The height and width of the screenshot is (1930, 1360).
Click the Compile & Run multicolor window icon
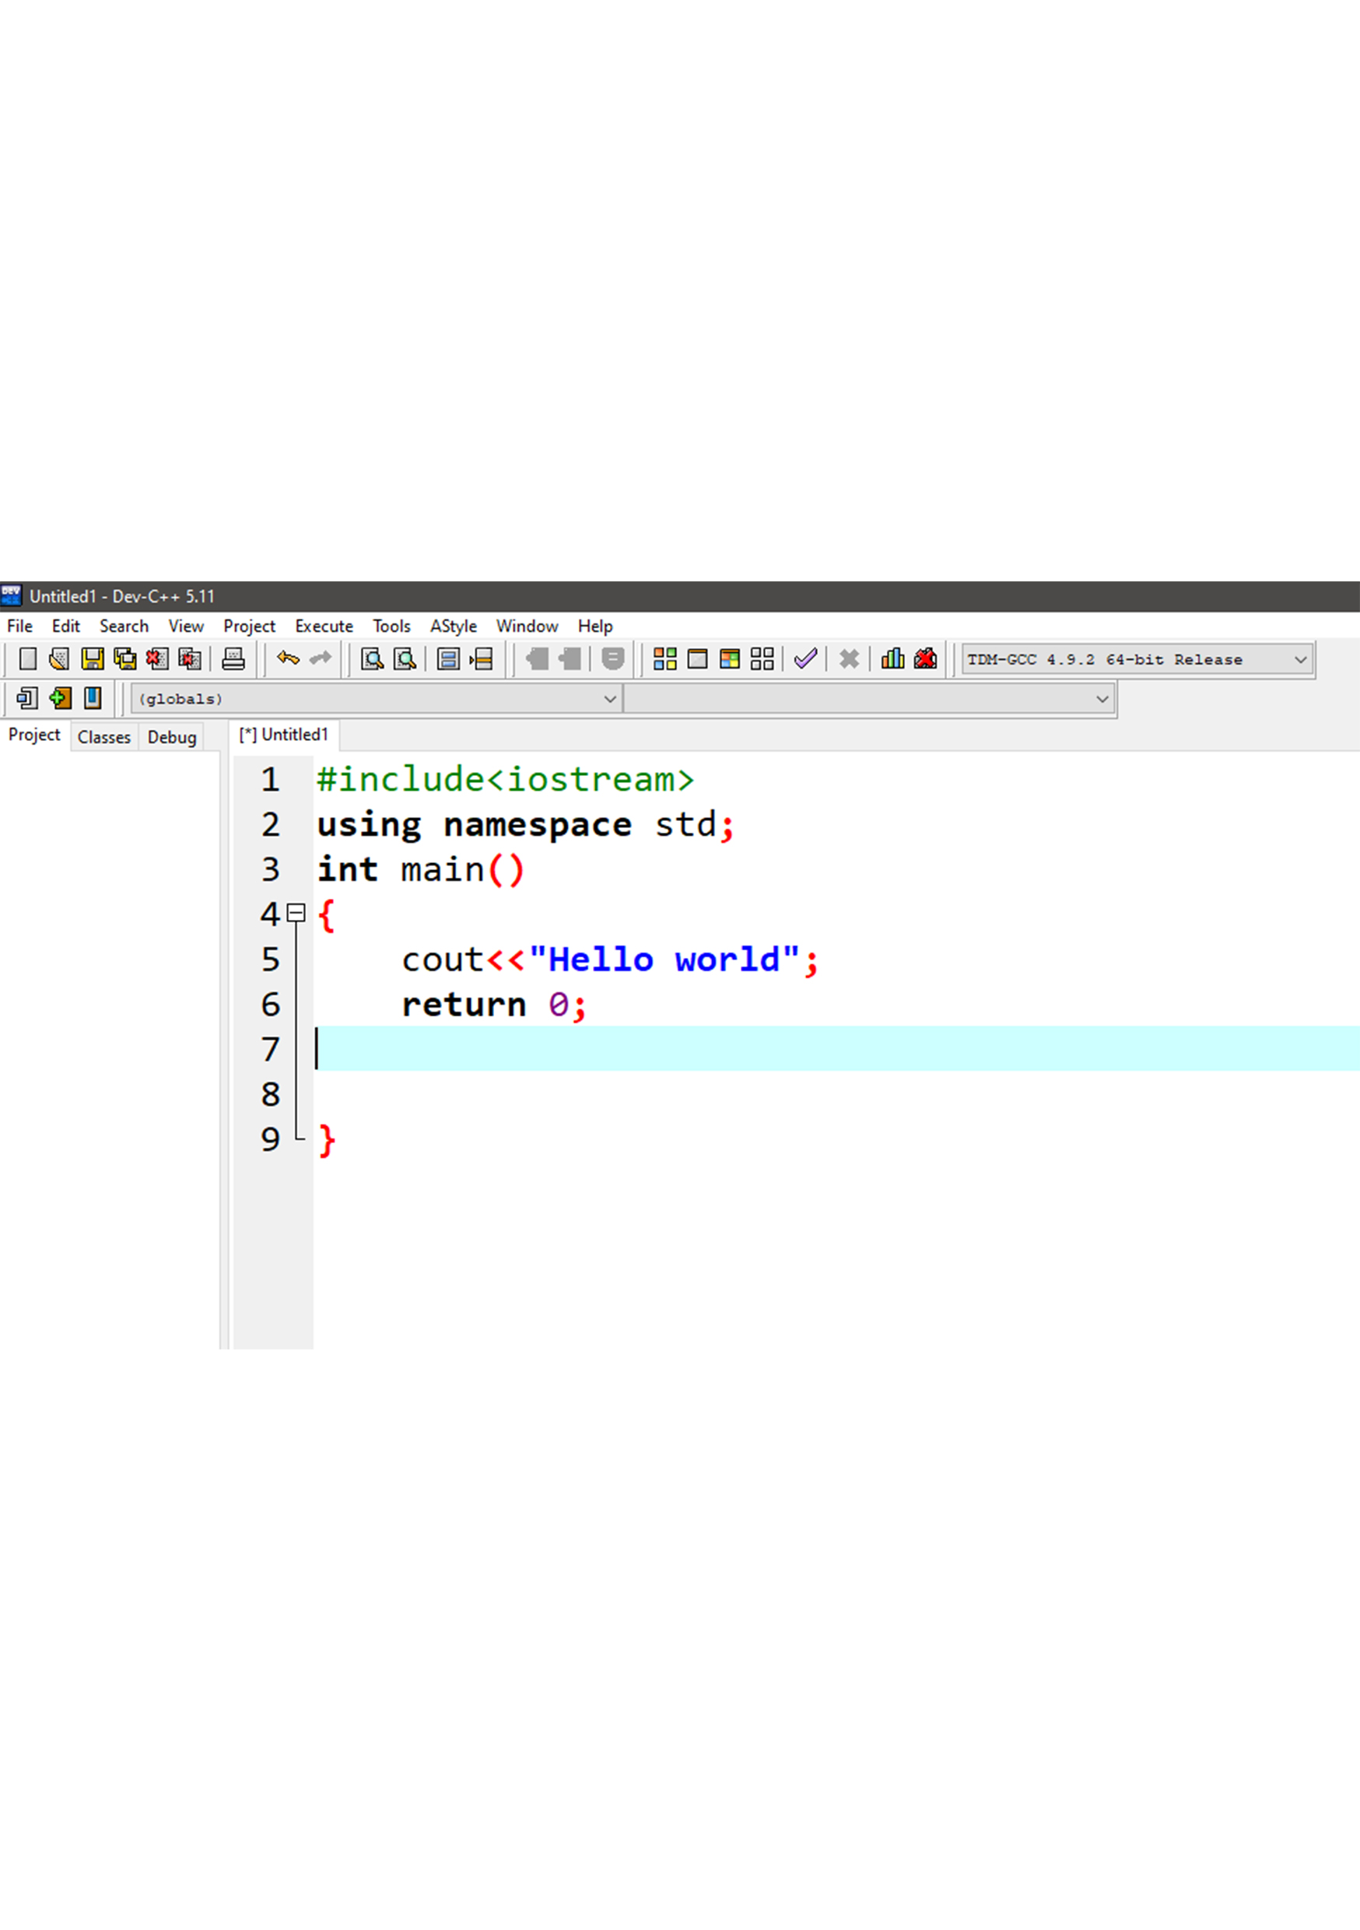tap(730, 659)
